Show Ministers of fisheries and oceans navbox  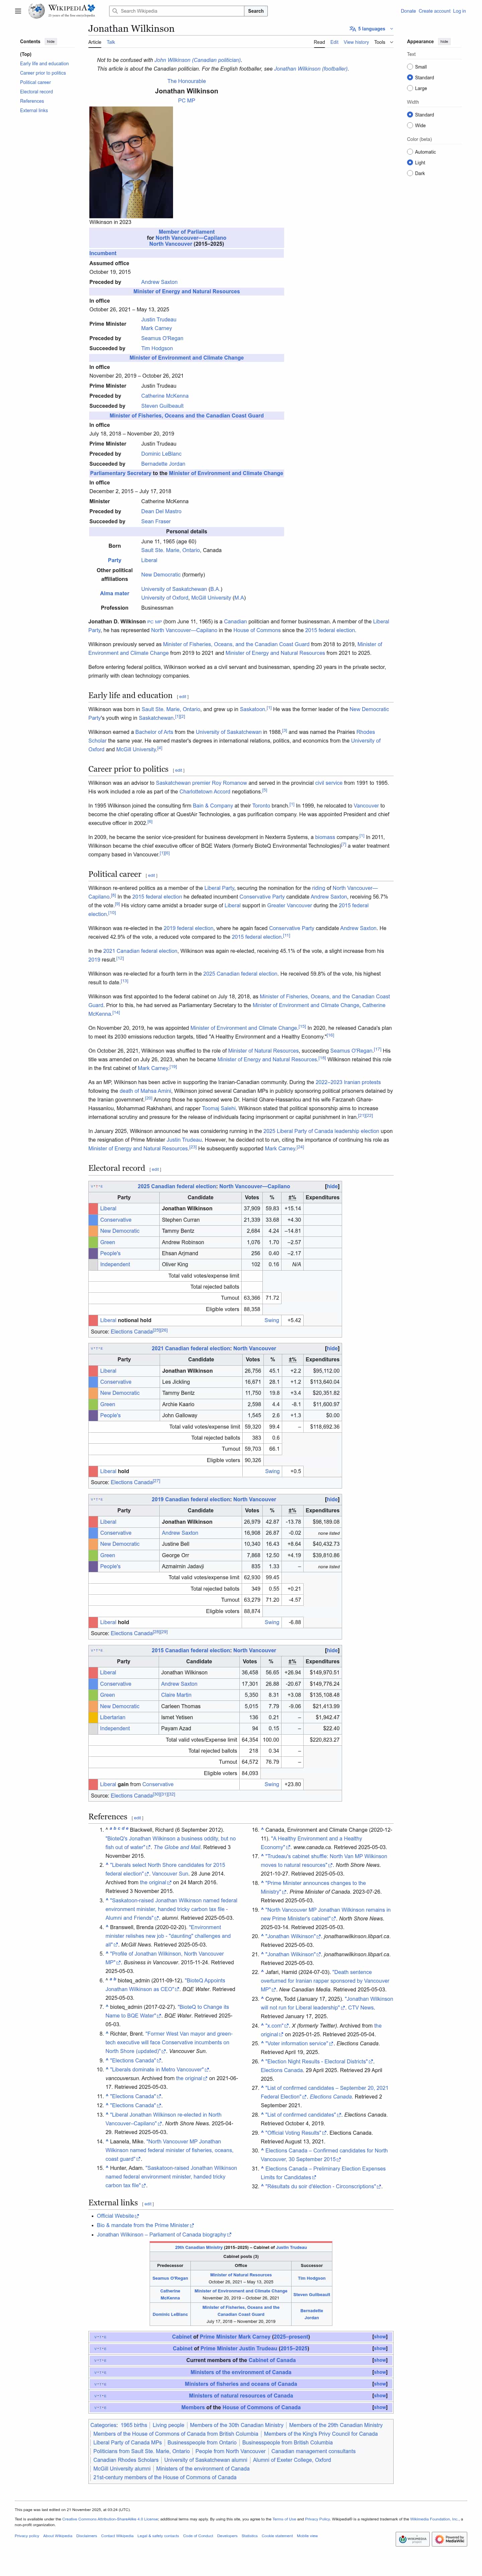(380, 2384)
